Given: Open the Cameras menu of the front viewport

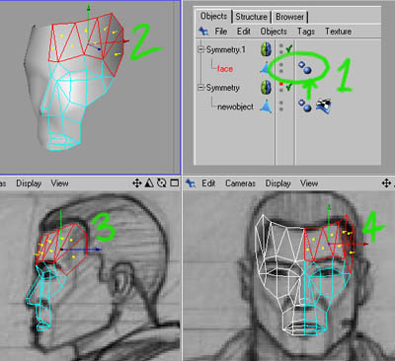Looking at the screenshot, I should pyautogui.click(x=240, y=183).
